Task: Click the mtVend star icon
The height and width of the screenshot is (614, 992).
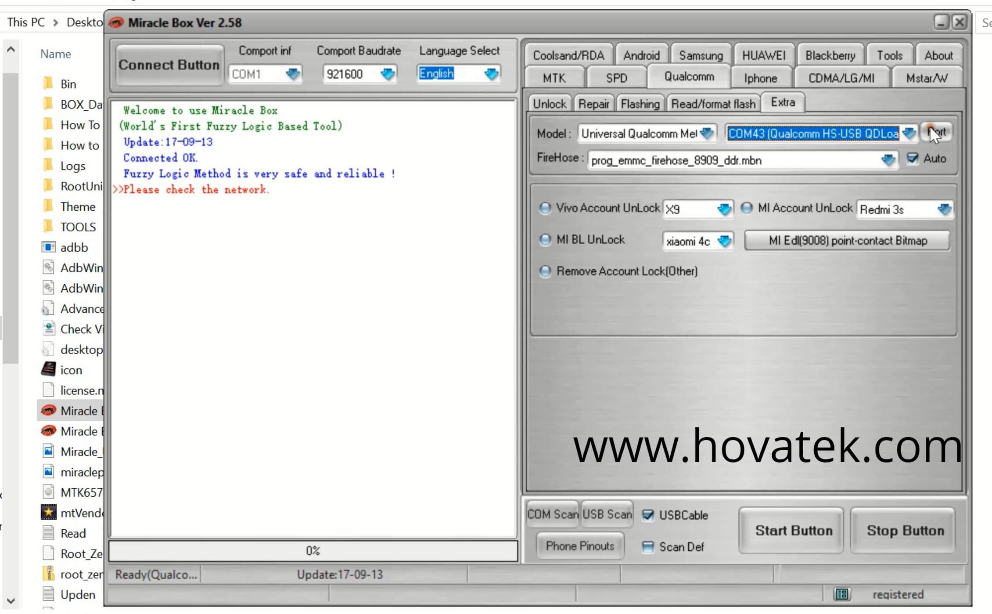Action: (x=48, y=513)
